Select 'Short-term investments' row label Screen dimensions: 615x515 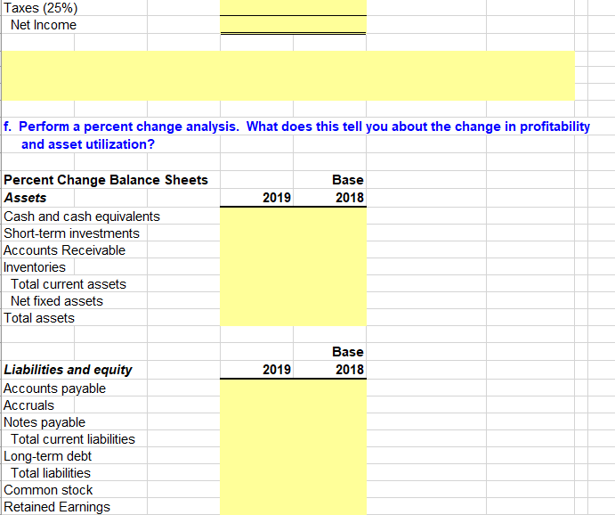pyautogui.click(x=71, y=233)
